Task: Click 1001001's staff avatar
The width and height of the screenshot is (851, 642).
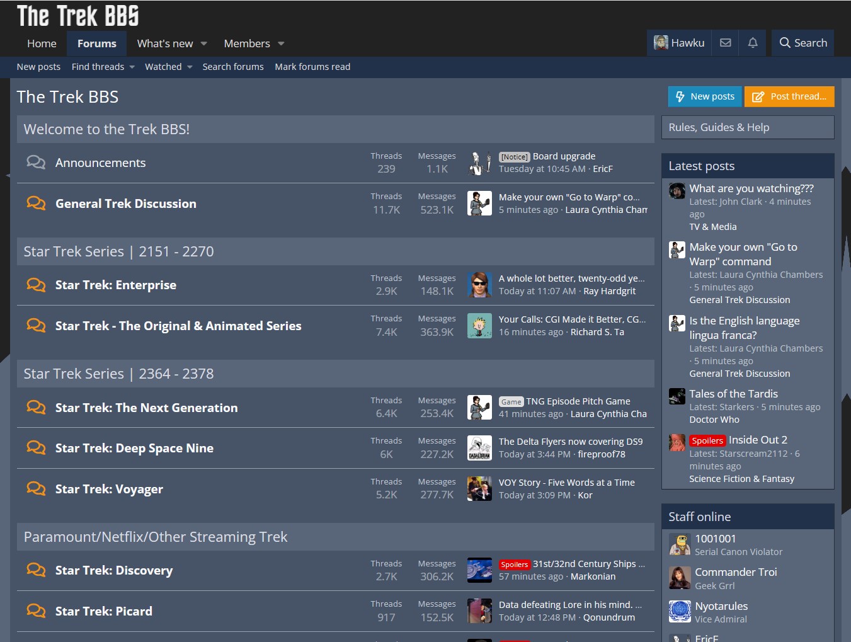Action: 680,544
